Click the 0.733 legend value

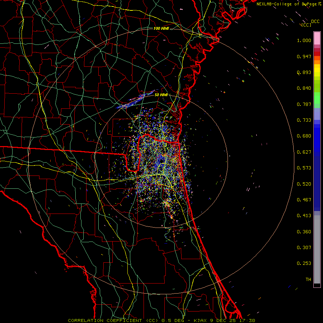(x=304, y=120)
